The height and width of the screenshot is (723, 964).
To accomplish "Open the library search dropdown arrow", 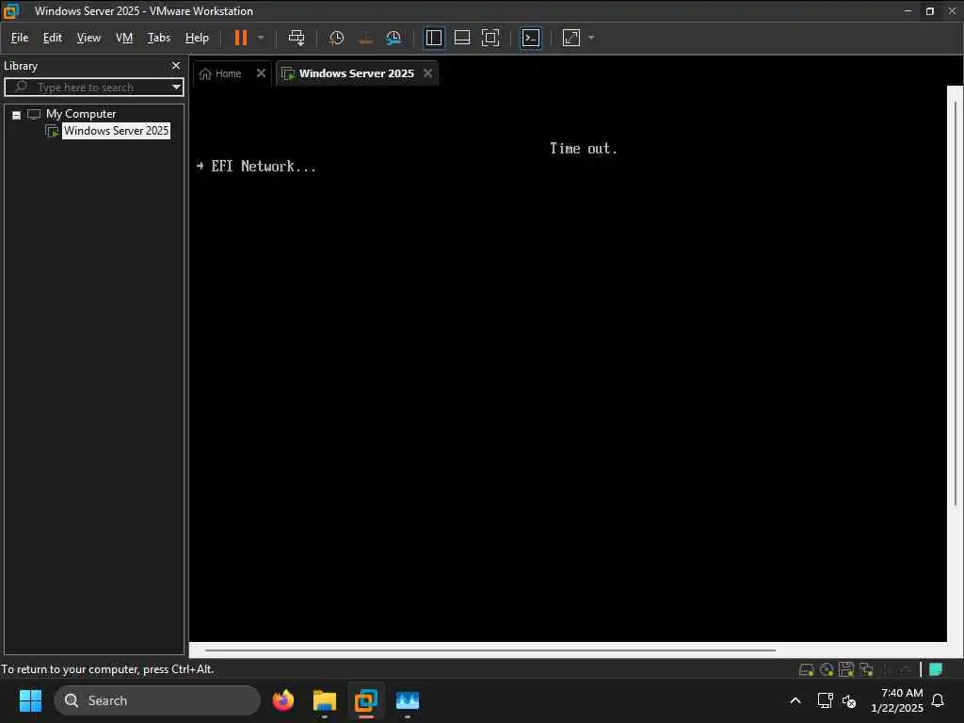I will click(176, 87).
